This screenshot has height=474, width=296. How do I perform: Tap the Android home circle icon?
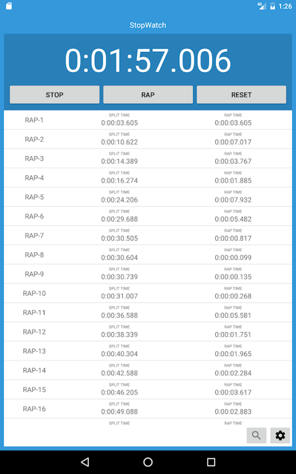(148, 462)
